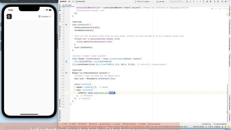Click override gutter icon beside build method
The width and height of the screenshot is (231, 130).
[x=66, y=73]
